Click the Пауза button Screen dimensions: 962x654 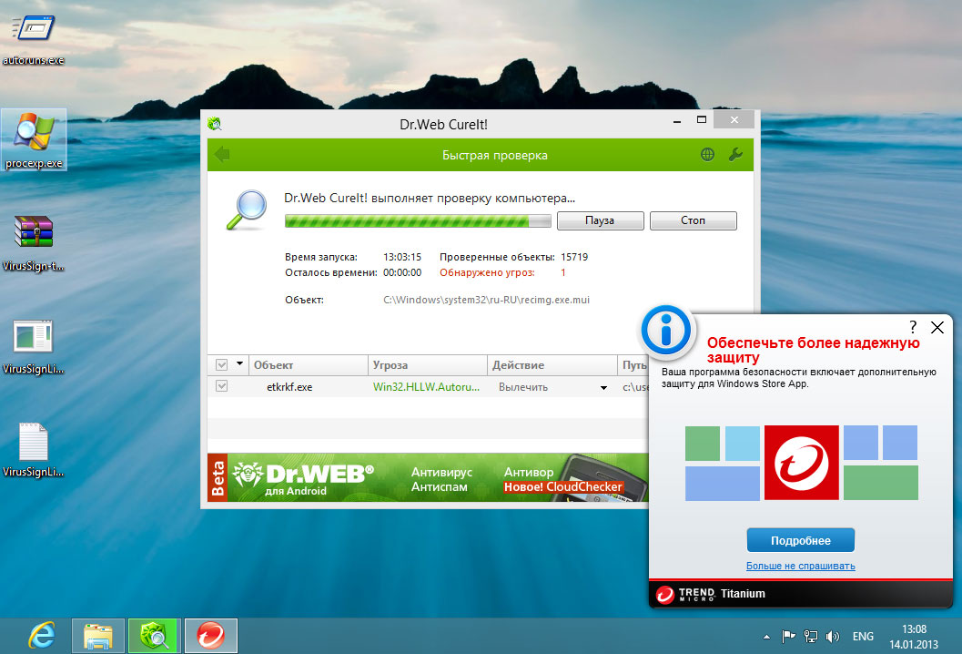(600, 220)
